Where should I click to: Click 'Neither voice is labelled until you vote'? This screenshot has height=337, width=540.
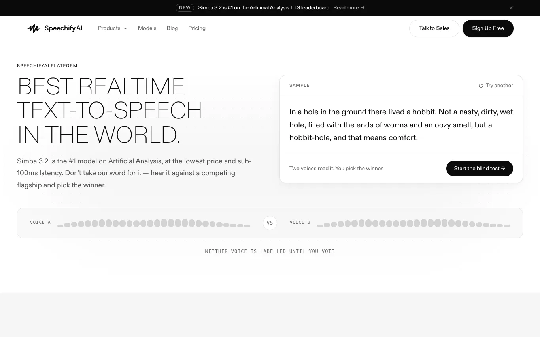(270, 251)
